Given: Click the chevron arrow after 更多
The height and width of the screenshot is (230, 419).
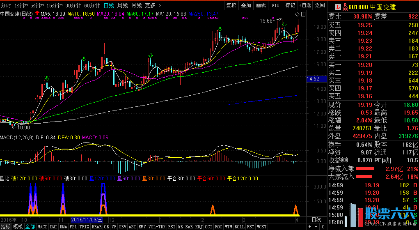Looking at the screenshot, I should tap(160, 5).
